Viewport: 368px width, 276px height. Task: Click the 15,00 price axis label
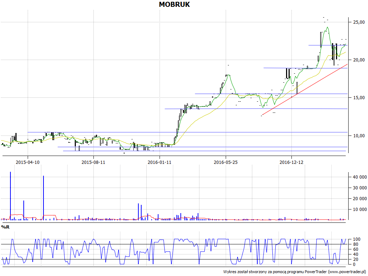(x=359, y=98)
